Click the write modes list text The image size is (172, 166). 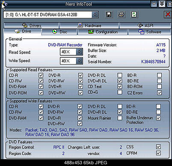(x=92, y=132)
